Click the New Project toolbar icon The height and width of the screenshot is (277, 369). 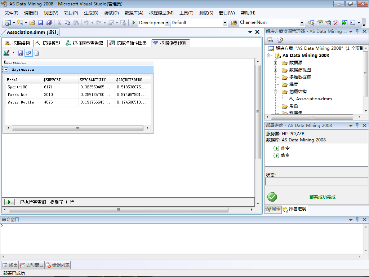click(x=8, y=23)
